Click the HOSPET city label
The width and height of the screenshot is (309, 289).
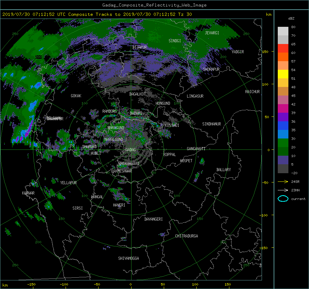pyautogui.click(x=186, y=161)
